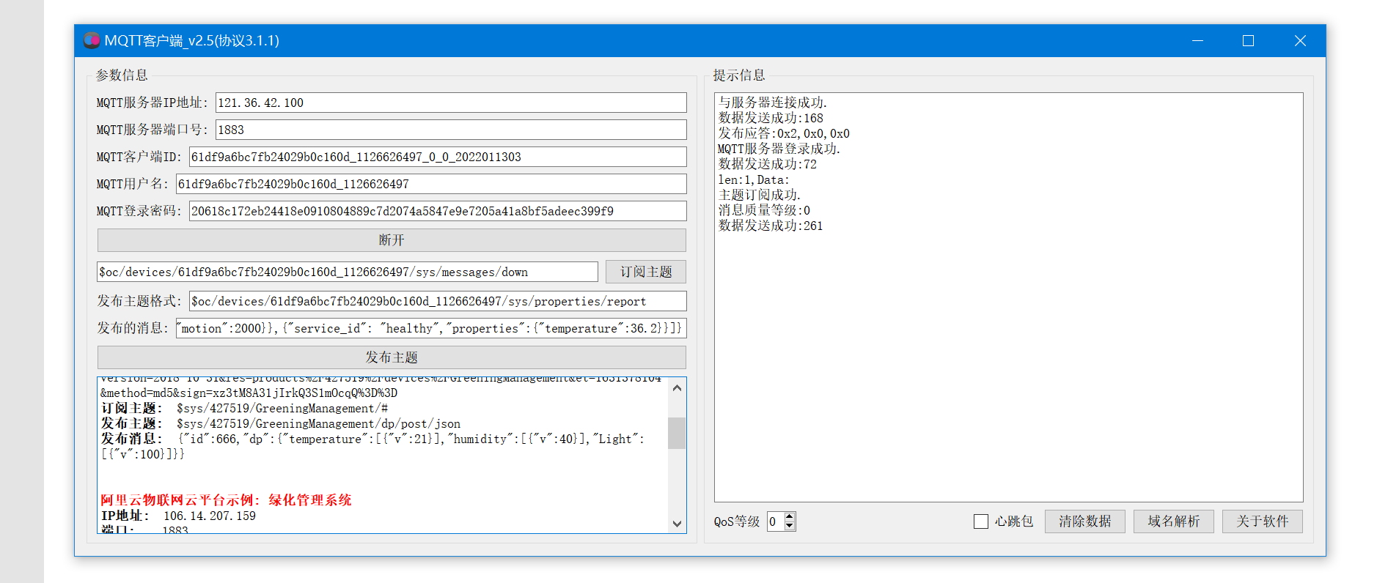Click the 发布主题格式 publish topic field

click(x=438, y=301)
